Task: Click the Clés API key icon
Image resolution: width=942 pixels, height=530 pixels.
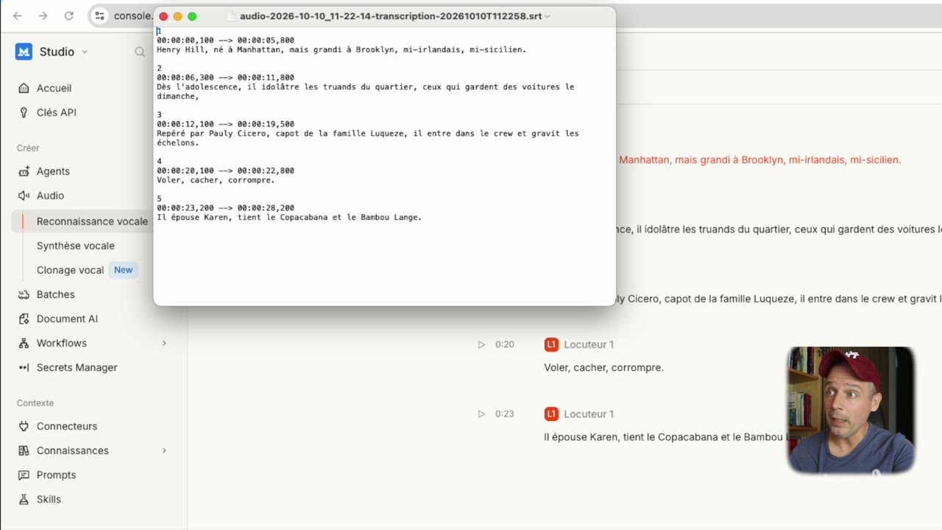Action: tap(24, 113)
